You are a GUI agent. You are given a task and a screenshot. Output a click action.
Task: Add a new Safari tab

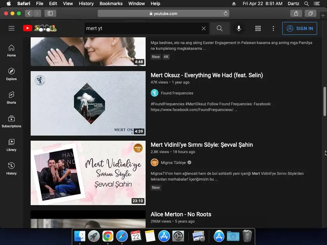tap(323, 15)
